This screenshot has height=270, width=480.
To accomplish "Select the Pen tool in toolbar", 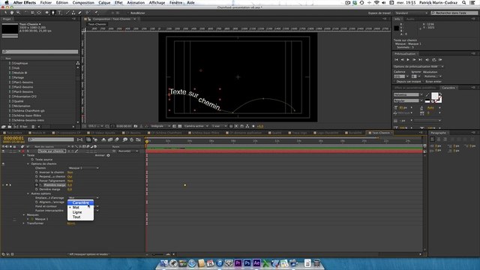I will (53, 13).
